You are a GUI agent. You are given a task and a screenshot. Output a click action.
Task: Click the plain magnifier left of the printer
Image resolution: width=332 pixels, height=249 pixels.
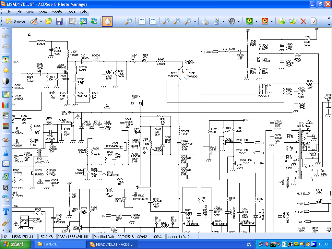click(x=188, y=21)
